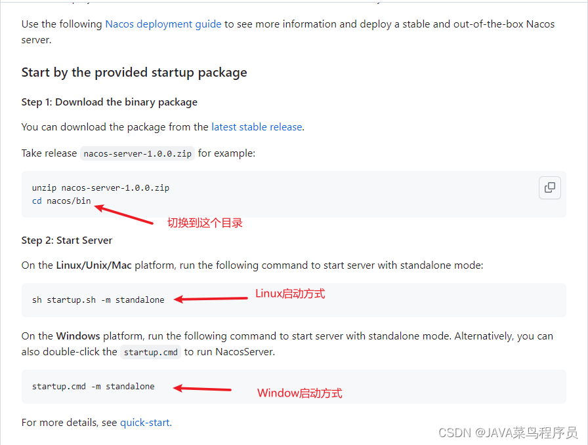
Task: Click the 'Step 2: Start Server' heading
Action: (67, 240)
